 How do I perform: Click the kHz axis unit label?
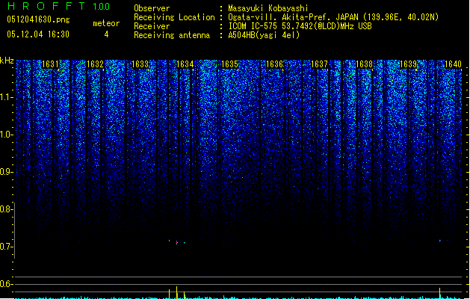pyautogui.click(x=7, y=61)
